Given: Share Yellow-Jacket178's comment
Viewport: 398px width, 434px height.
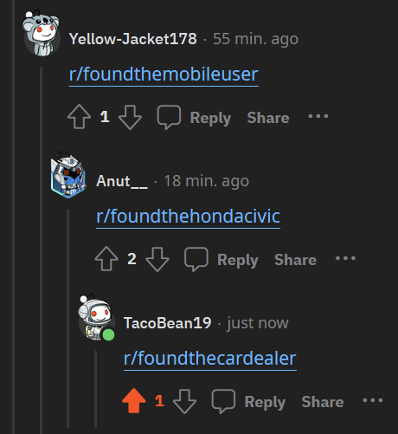Looking at the screenshot, I should pos(268,118).
